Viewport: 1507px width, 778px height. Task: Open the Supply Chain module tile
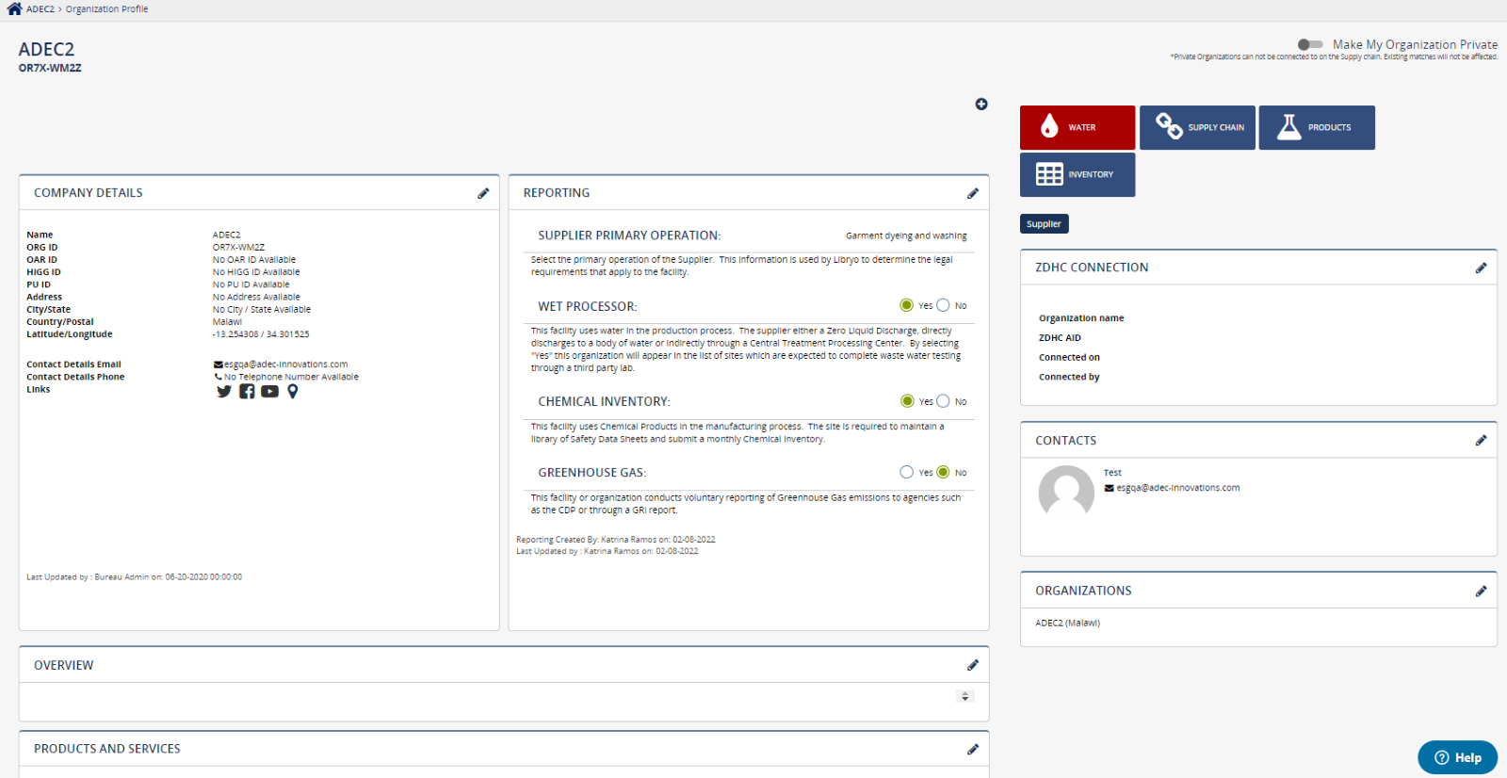(x=1197, y=127)
